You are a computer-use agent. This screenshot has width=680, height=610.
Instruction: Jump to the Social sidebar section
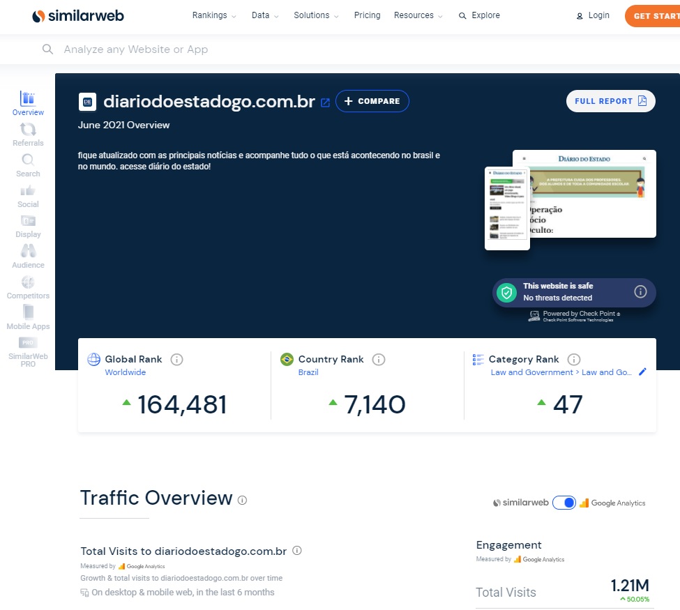click(28, 196)
